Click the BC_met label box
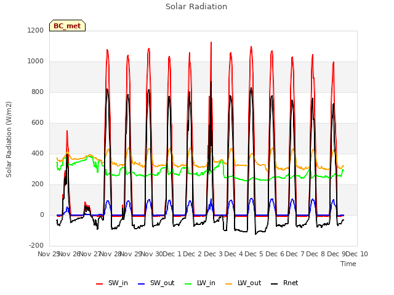The image size is (394, 295). pyautogui.click(x=67, y=26)
